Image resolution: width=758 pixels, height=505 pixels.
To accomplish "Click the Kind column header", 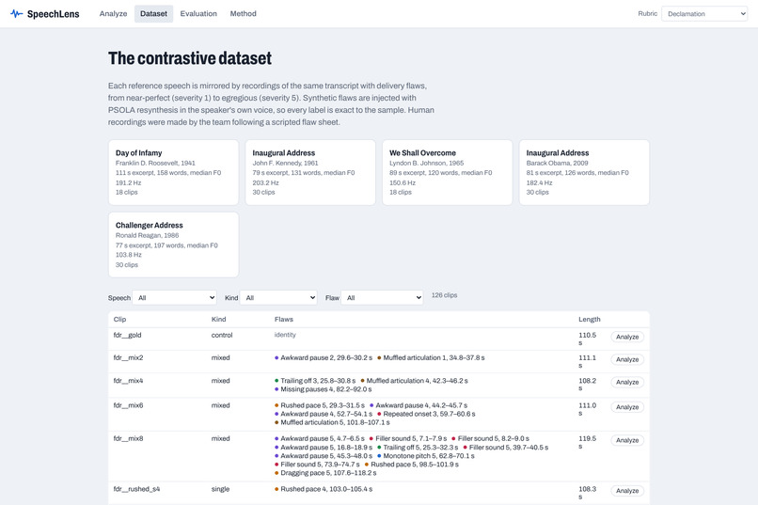I will tap(218, 319).
